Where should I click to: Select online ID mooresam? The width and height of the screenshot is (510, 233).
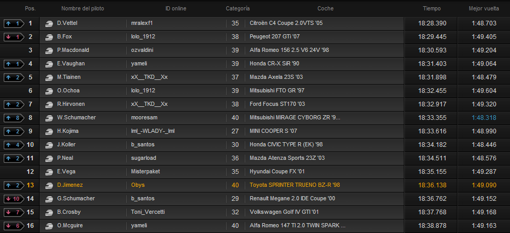click(145, 118)
